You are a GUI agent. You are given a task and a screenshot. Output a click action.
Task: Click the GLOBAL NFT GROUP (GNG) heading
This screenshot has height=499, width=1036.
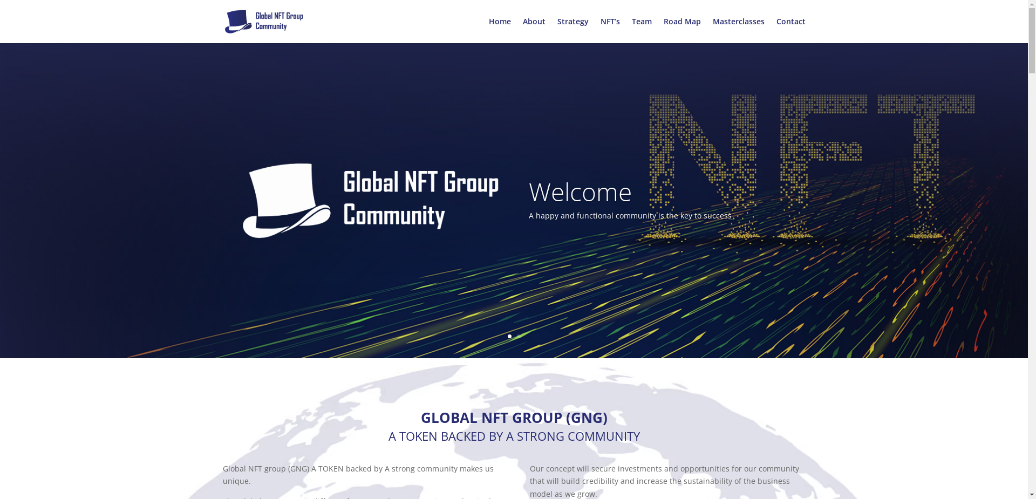514,418
